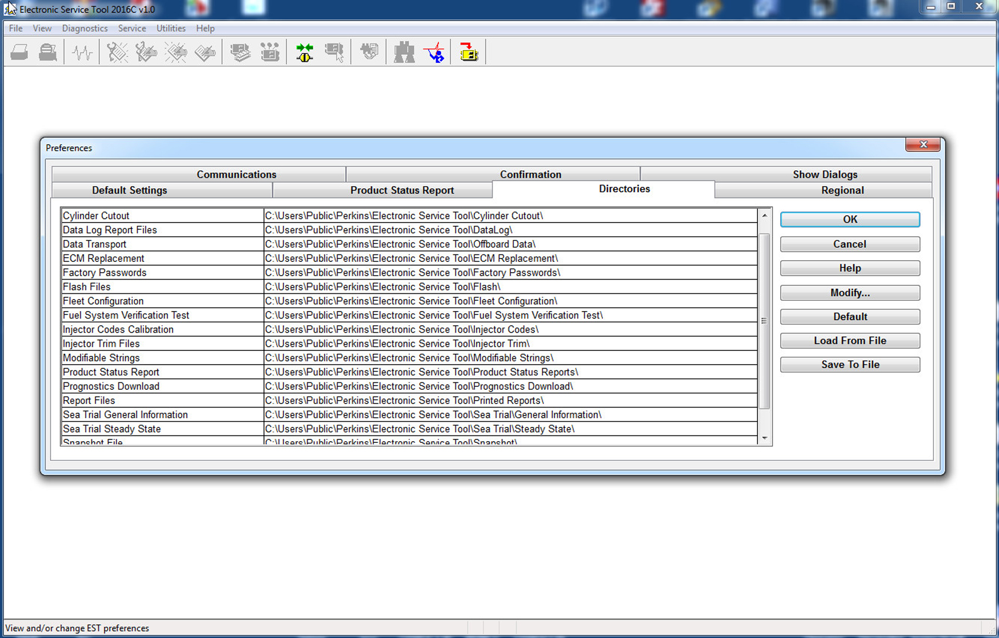999x638 pixels.
Task: Open the Product Status Report tab
Action: coord(402,191)
